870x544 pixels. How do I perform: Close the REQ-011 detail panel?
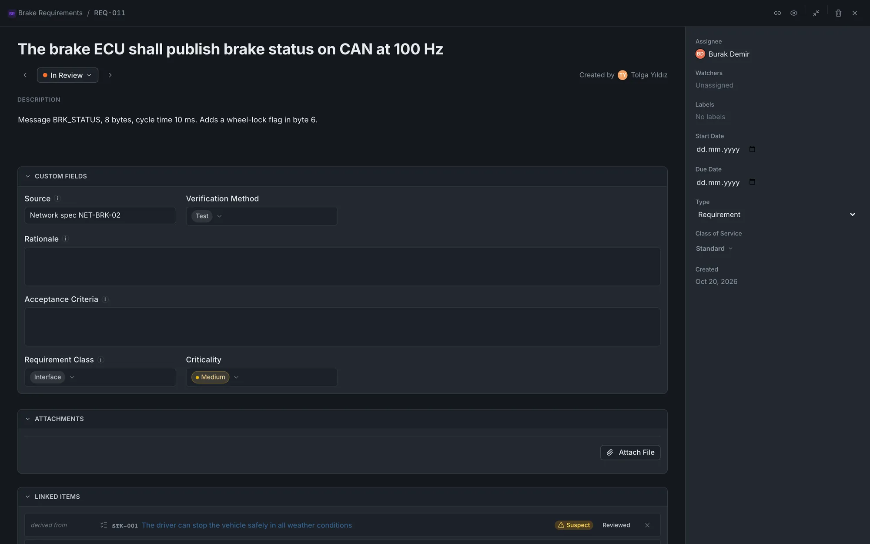(x=855, y=13)
